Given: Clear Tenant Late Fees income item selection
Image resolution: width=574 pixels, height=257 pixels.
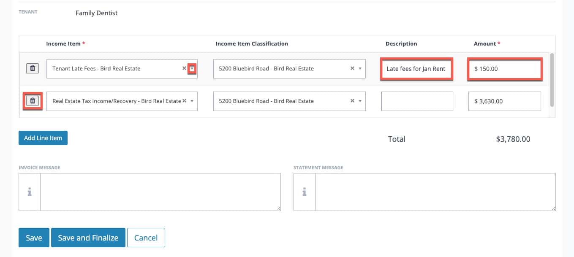Looking at the screenshot, I should [184, 68].
